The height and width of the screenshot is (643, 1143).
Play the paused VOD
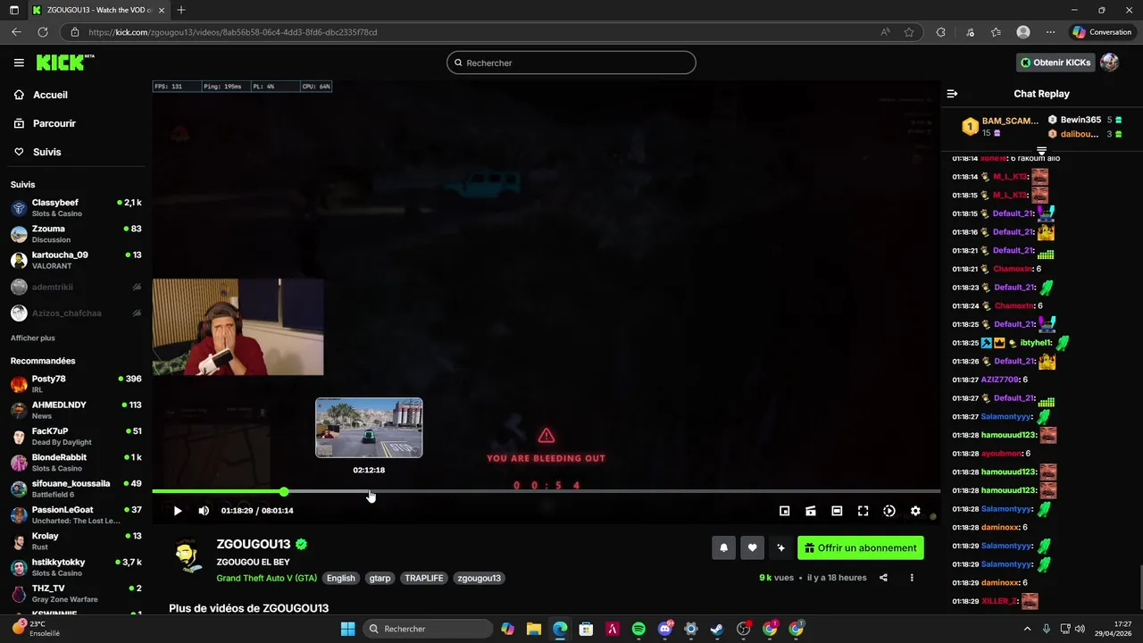coord(178,511)
